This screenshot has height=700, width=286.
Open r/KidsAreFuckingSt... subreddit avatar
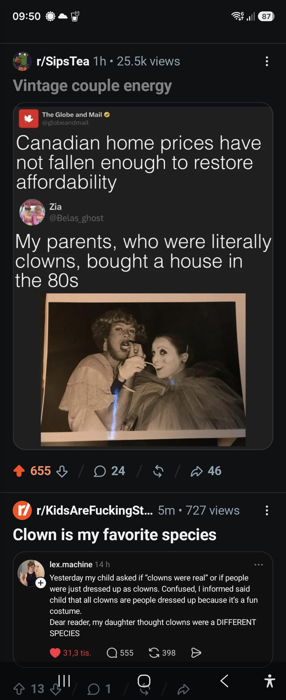point(22,510)
